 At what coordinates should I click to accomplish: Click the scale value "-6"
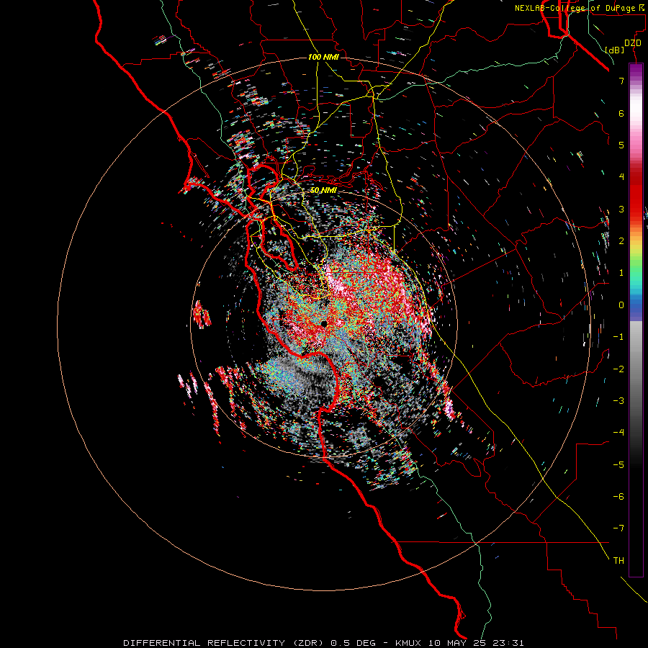618,497
